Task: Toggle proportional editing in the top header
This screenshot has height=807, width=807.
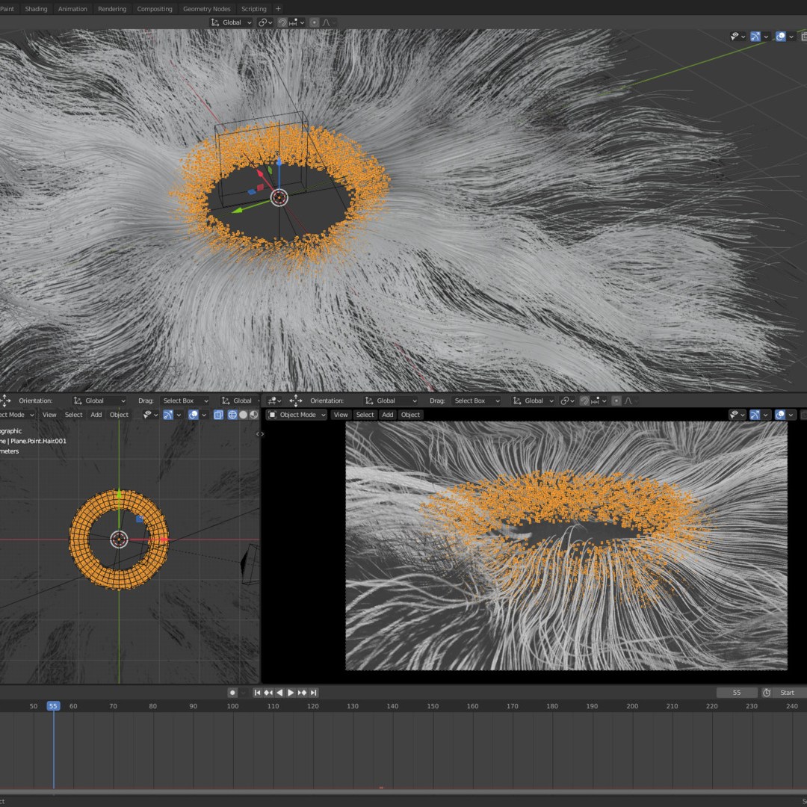Action: pyautogui.click(x=314, y=22)
